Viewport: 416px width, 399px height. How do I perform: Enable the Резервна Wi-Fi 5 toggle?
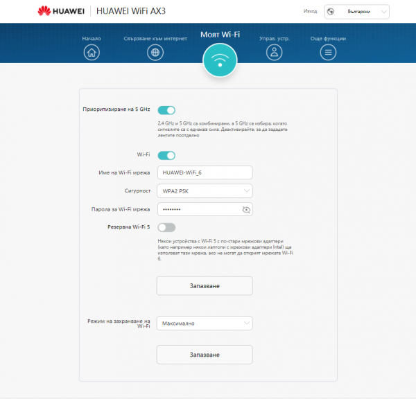pyautogui.click(x=166, y=227)
